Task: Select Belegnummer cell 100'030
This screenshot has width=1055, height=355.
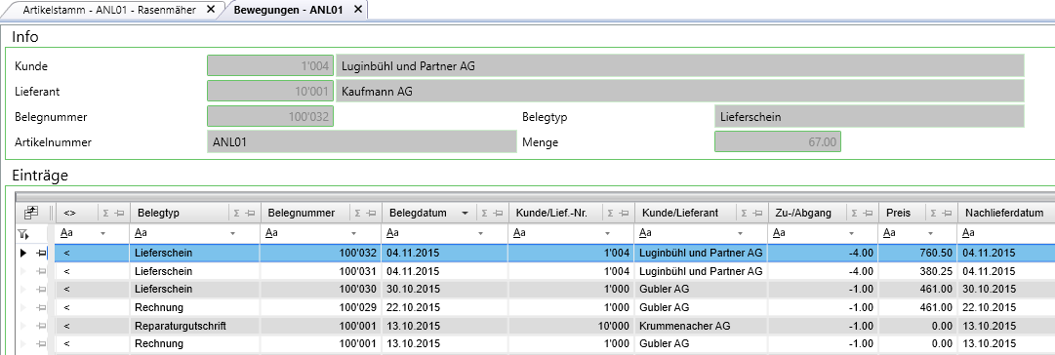Action: [x=320, y=289]
